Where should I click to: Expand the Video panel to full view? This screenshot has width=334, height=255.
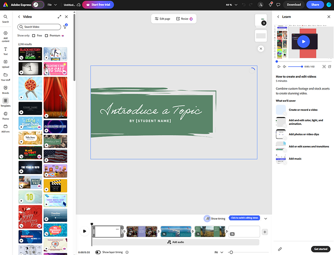[59, 17]
